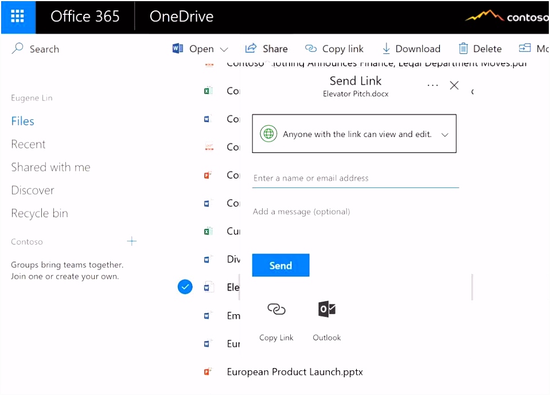Click the Word file icon in the Div row

[207, 259]
